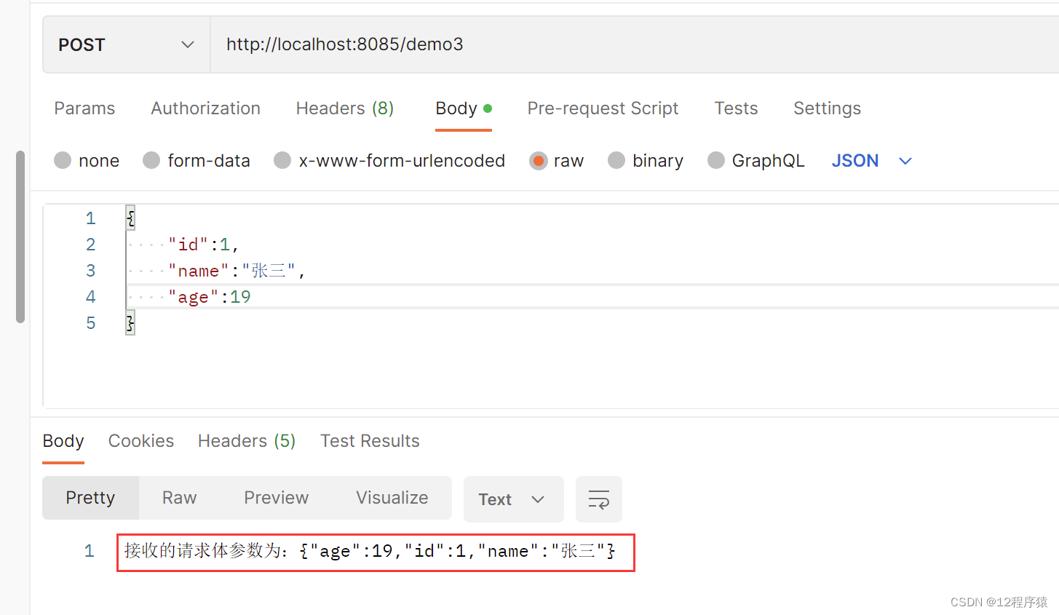The width and height of the screenshot is (1059, 615).
Task: Select the Pretty response view
Action: (90, 498)
